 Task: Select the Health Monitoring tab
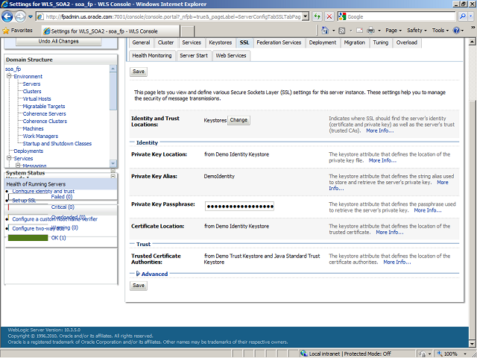click(152, 55)
